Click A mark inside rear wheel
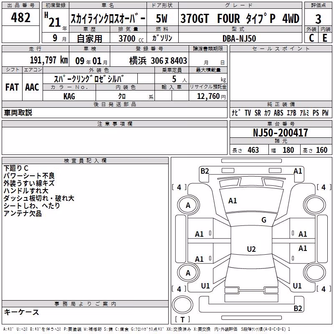 188,273
